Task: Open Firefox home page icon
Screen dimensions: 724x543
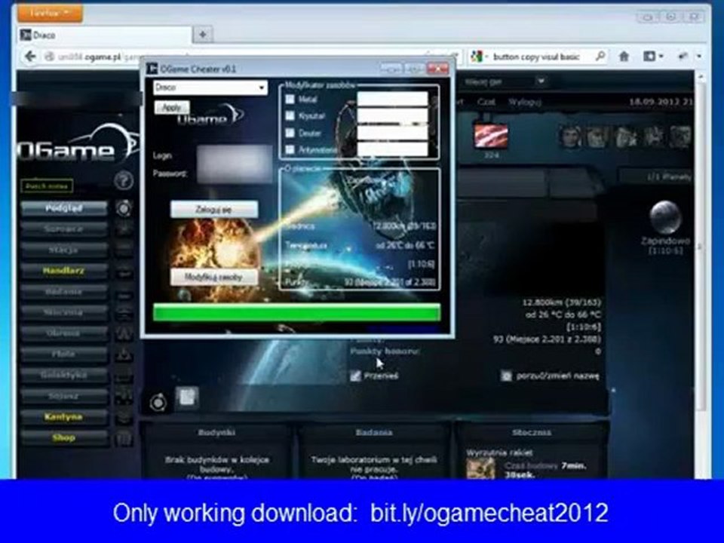Action: coord(624,57)
